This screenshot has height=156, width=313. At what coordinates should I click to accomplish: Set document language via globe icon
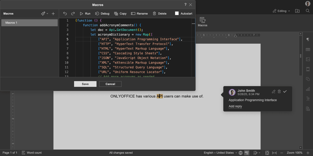click(x=241, y=153)
